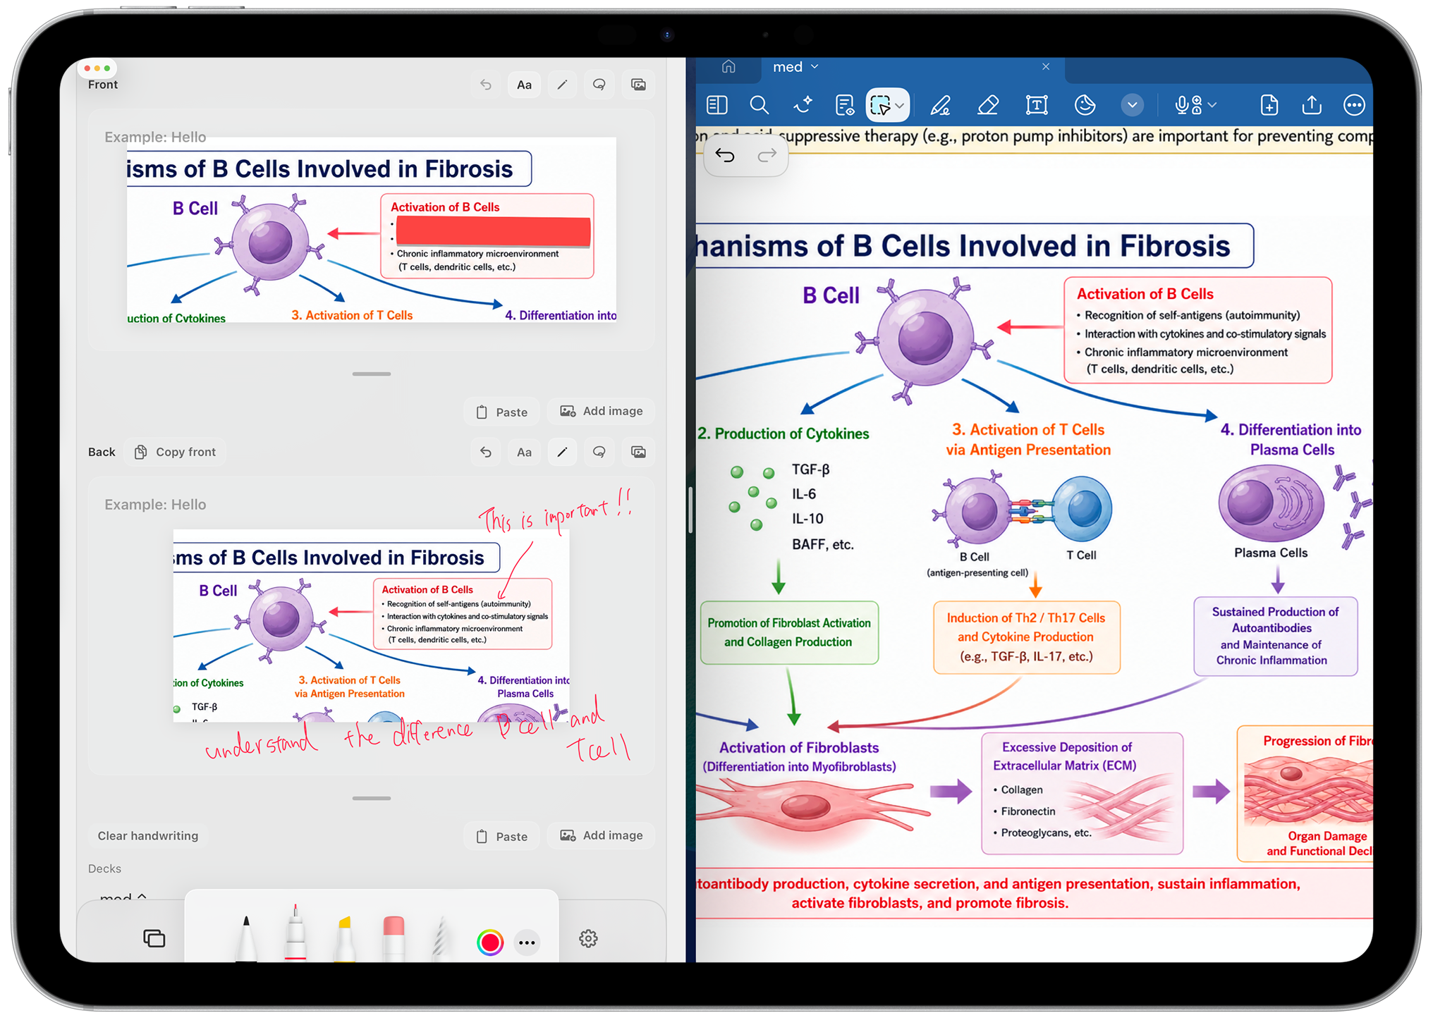
Task: Toggle the pen drawing mode in Back toolbar
Action: [562, 452]
